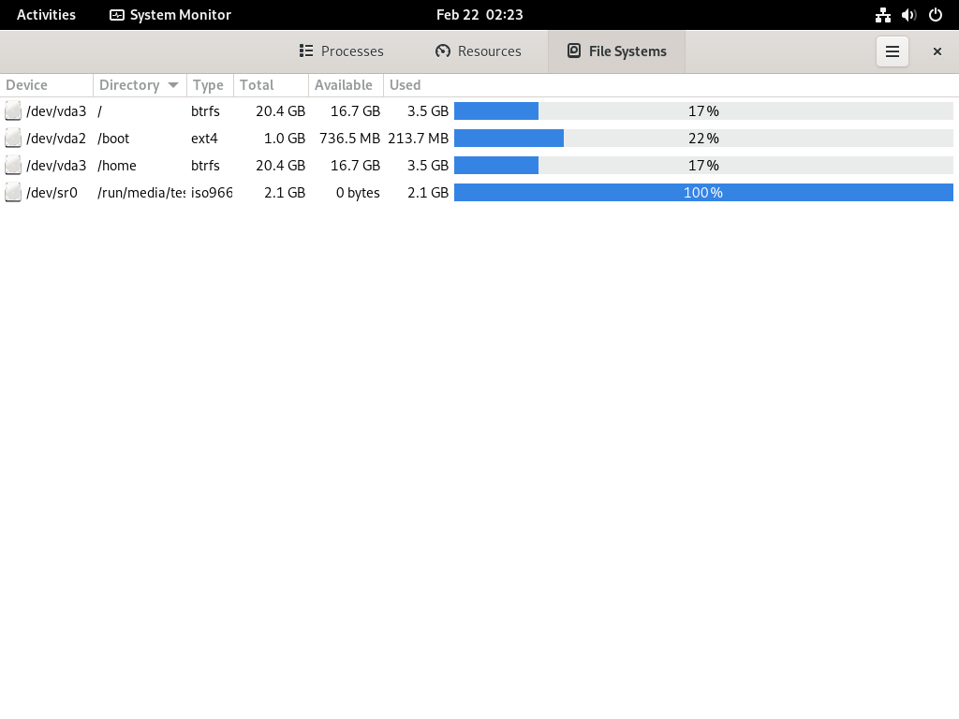Toggle sort order with Directory column arrow
Viewport: 959px width, 719px height.
173,85
